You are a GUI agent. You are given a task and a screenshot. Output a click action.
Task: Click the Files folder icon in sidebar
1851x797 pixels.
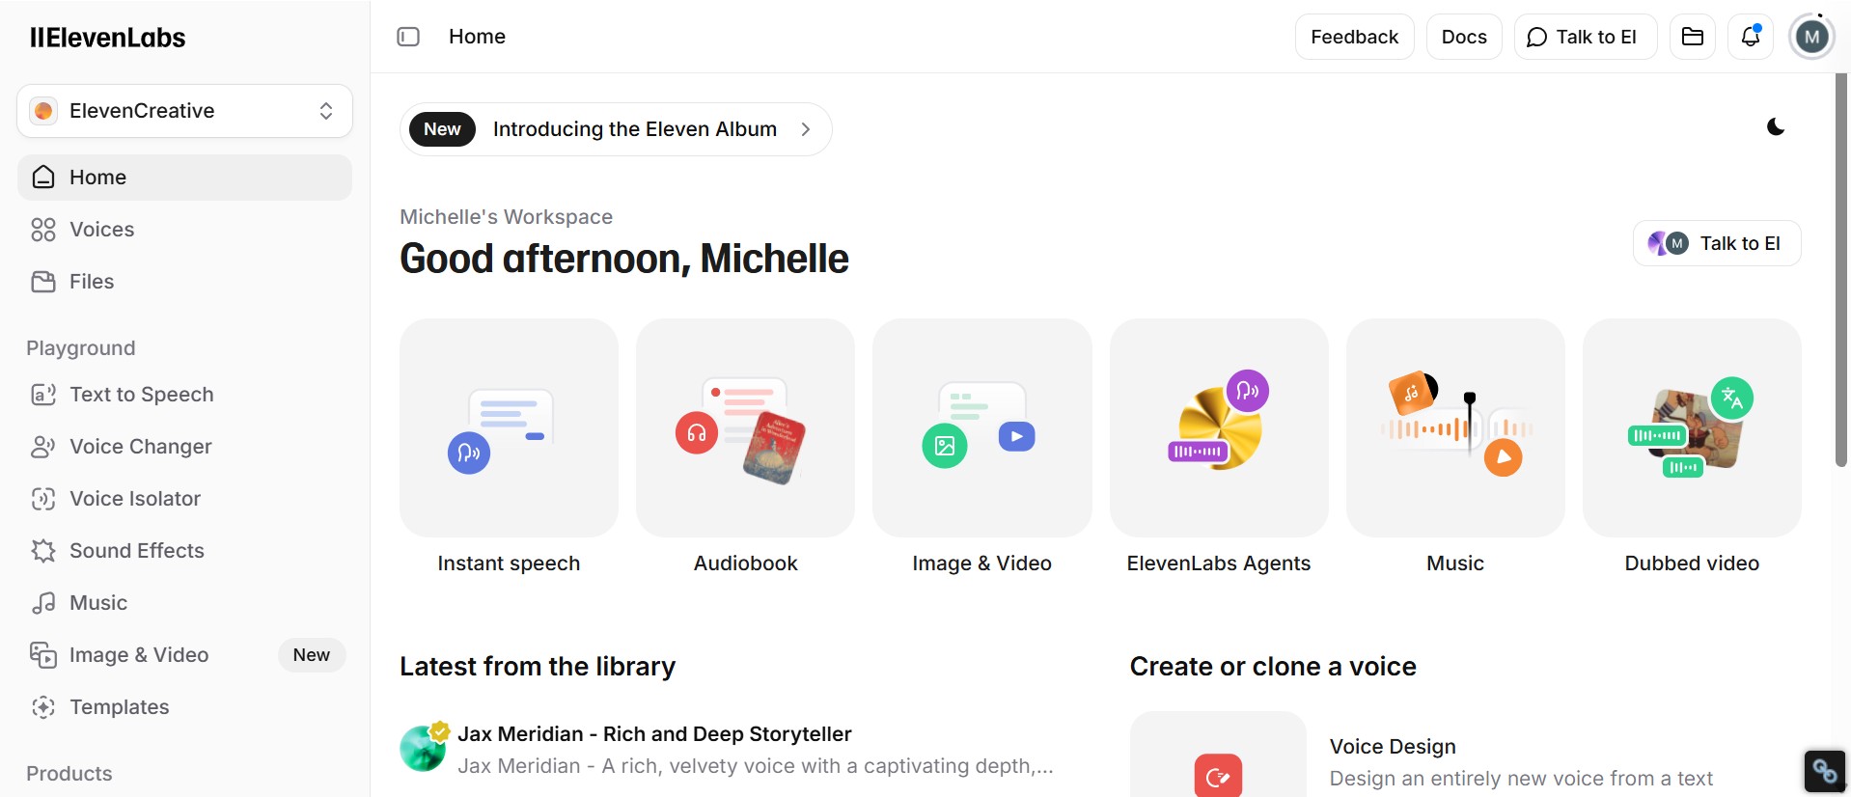43,282
